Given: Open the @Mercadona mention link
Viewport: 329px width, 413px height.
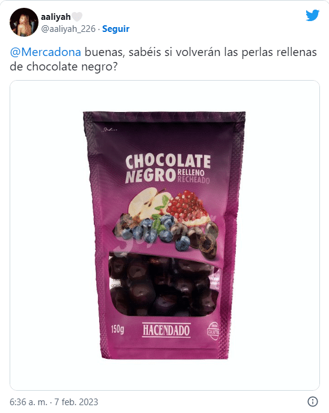Looking at the screenshot, I should 45,52.
